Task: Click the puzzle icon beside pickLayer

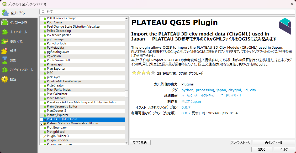Action: pos(45,77)
